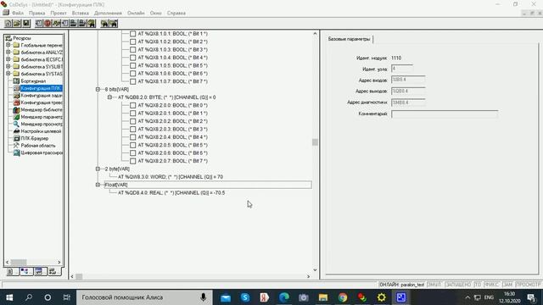Select Бортжурнал in resources tree
This screenshot has height=305, width=543.
(33, 81)
